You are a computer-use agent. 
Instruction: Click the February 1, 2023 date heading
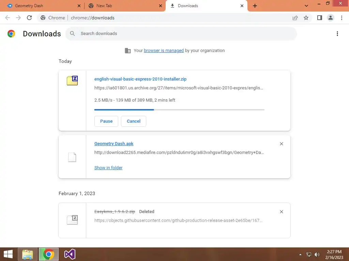tap(77, 193)
